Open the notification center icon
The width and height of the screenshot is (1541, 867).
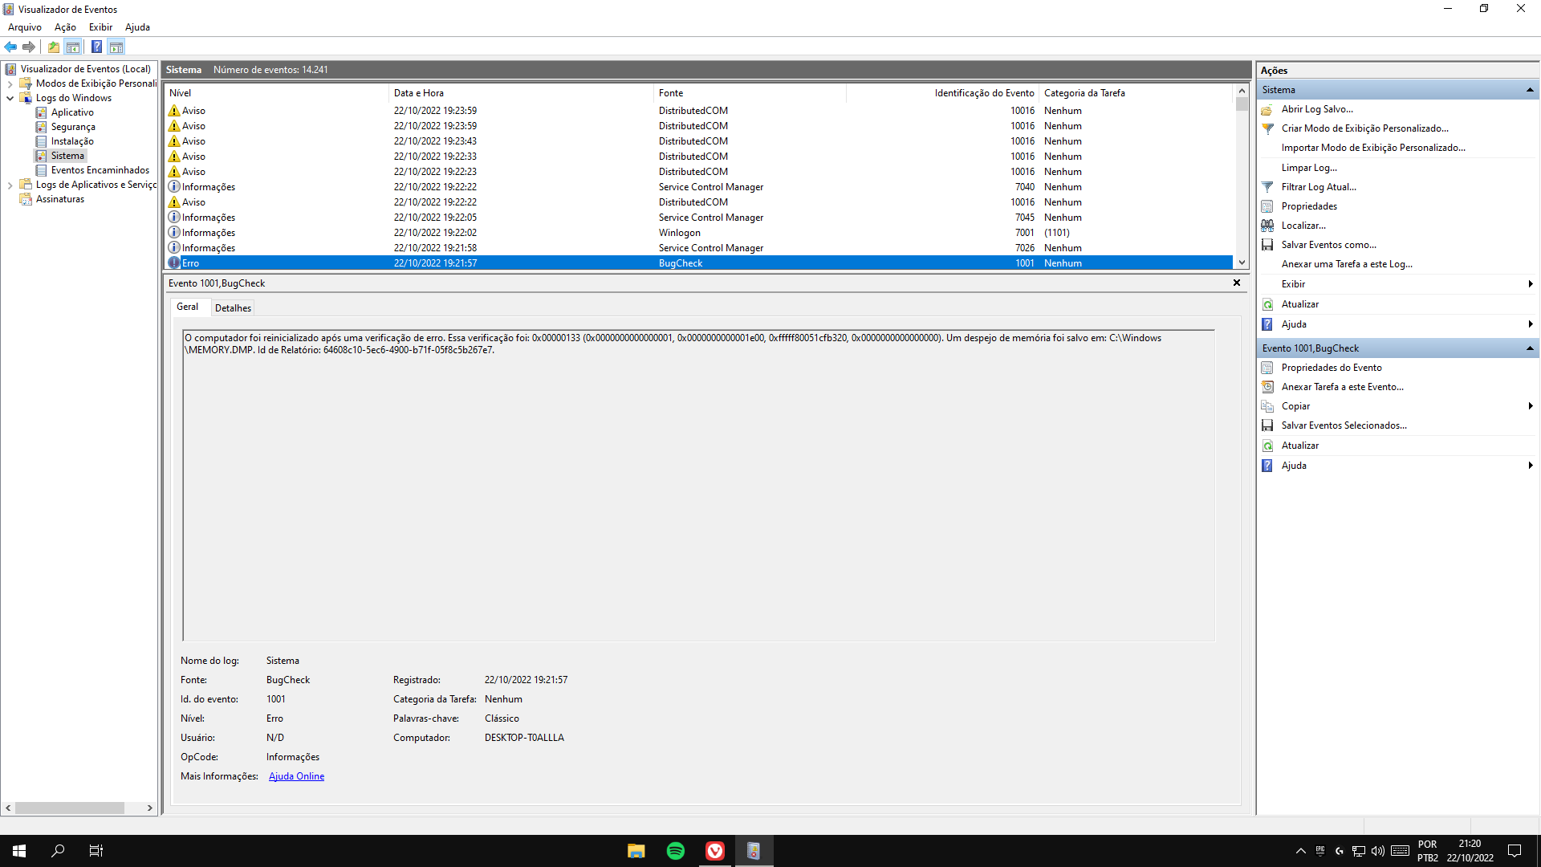tap(1515, 851)
